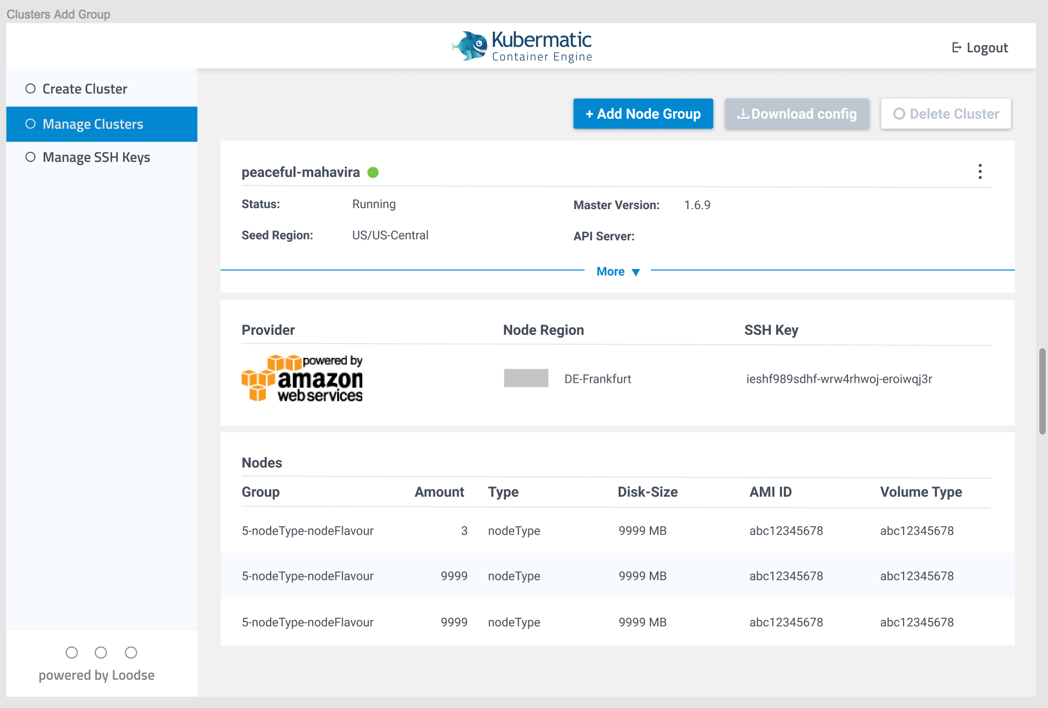The height and width of the screenshot is (708, 1048).
Task: Click the download icon on Download config
Action: [x=742, y=114]
